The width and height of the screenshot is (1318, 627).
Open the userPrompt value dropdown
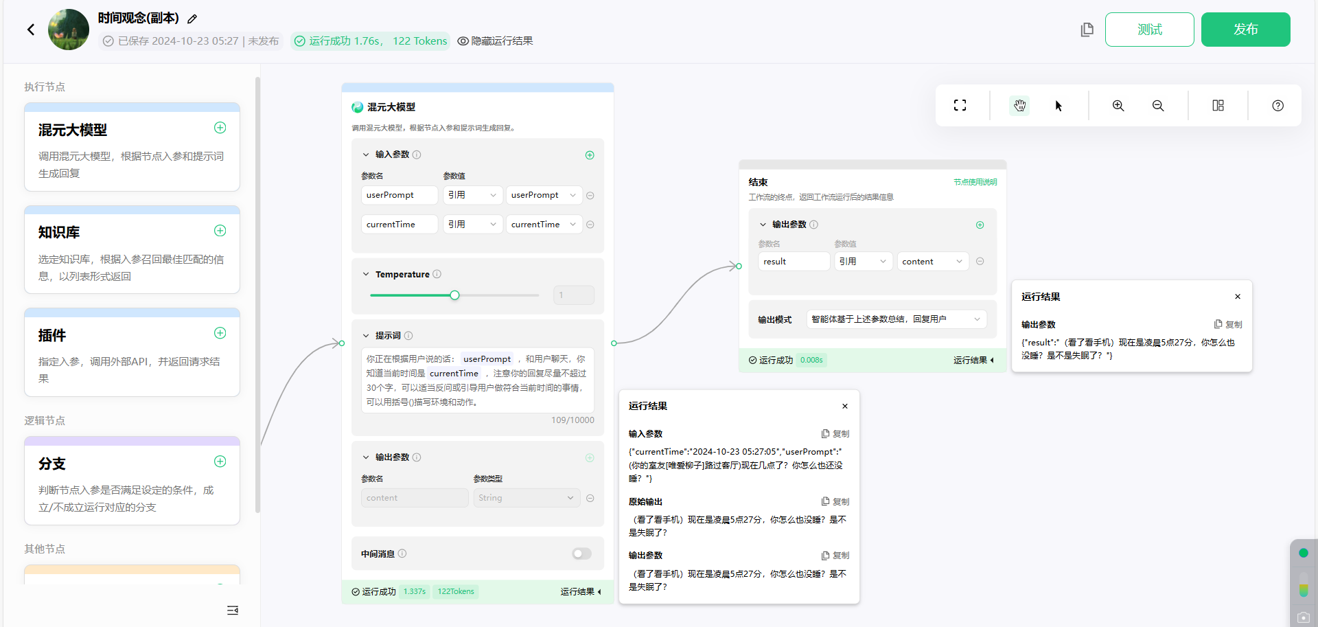[x=544, y=195]
